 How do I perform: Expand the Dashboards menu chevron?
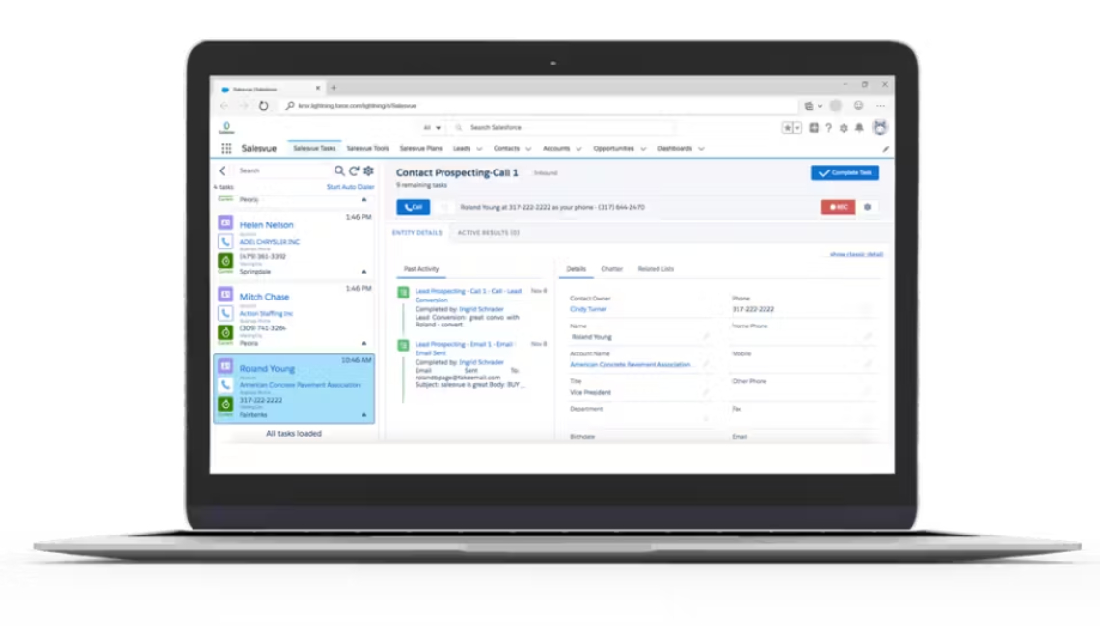pos(701,149)
